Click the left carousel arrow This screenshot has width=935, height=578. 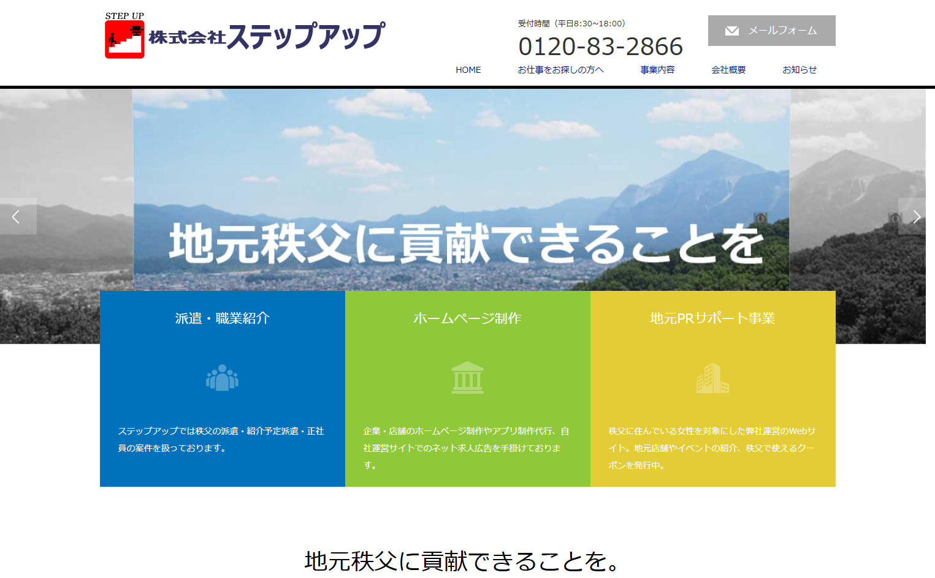pos(17,216)
